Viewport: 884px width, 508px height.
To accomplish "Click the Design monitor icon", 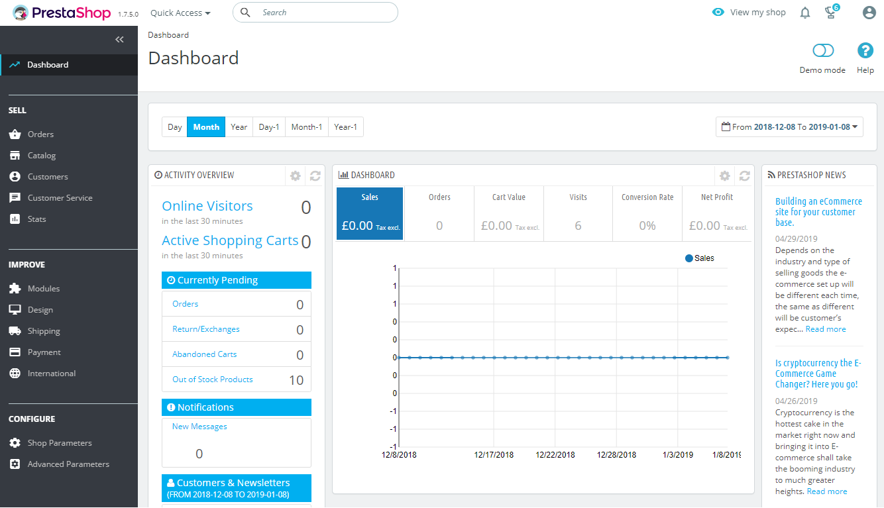I will pyautogui.click(x=15, y=310).
